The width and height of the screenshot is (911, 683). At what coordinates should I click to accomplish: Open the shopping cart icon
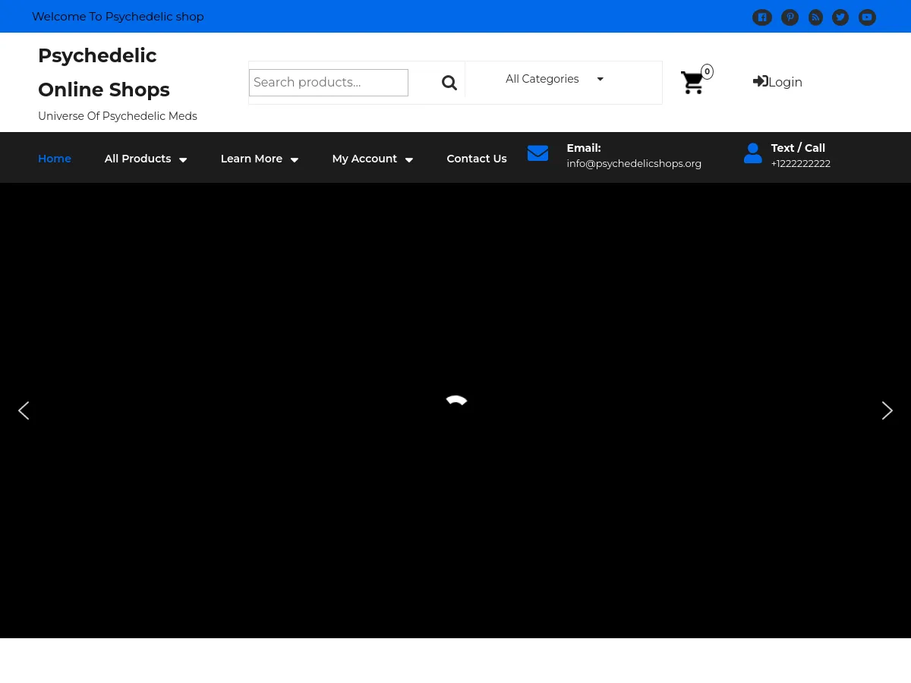[x=692, y=83]
